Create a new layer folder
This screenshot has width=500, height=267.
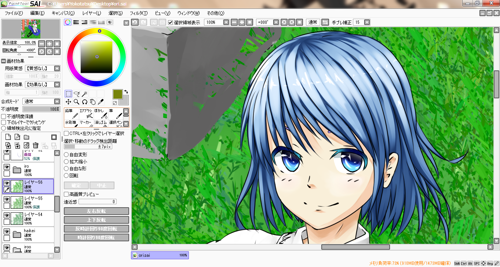point(26,137)
